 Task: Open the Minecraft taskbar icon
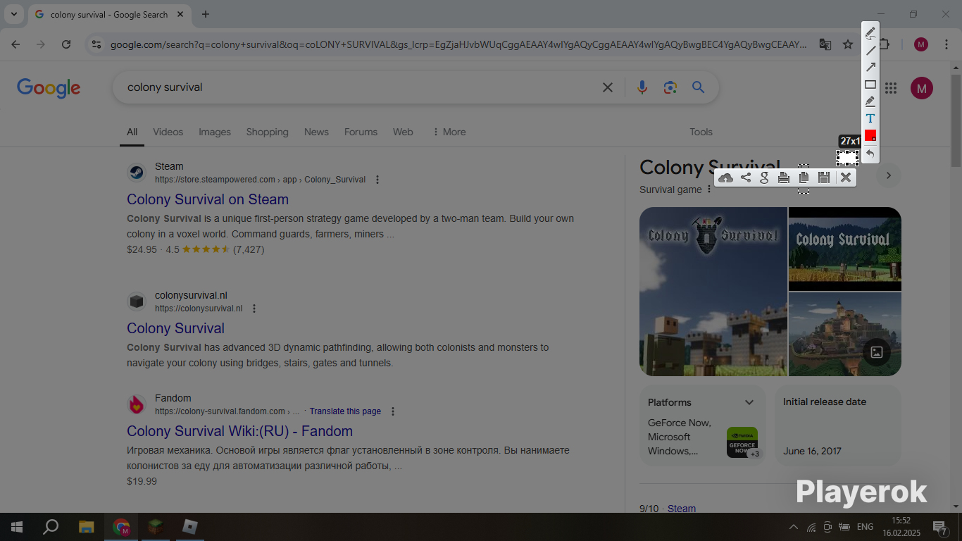pos(156,527)
